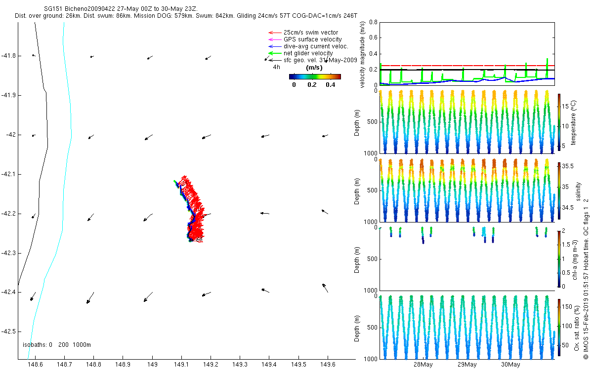
Task: Click the 29May time axis label
Action: click(x=467, y=365)
